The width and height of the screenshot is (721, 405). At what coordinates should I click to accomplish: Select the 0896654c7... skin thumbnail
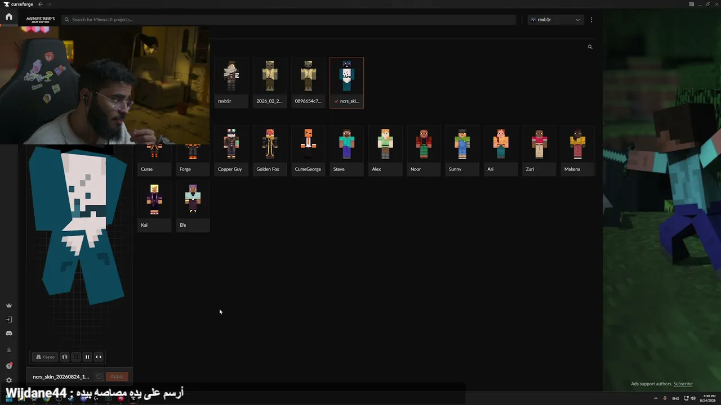[x=308, y=83]
